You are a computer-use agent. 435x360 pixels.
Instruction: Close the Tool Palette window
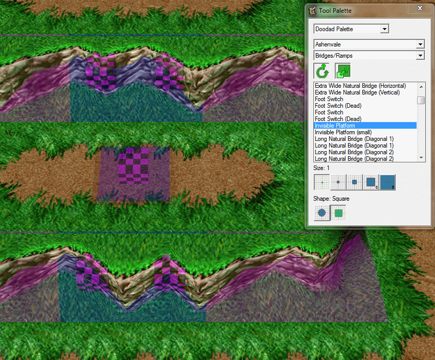[x=420, y=8]
